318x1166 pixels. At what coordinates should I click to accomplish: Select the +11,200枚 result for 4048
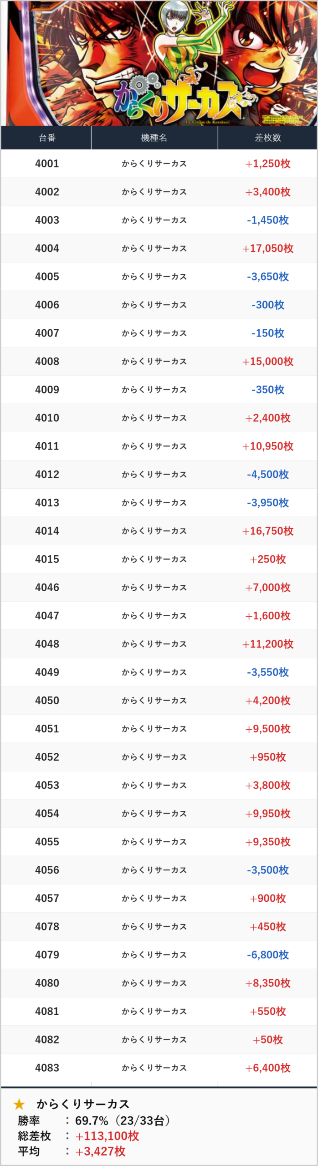click(267, 644)
